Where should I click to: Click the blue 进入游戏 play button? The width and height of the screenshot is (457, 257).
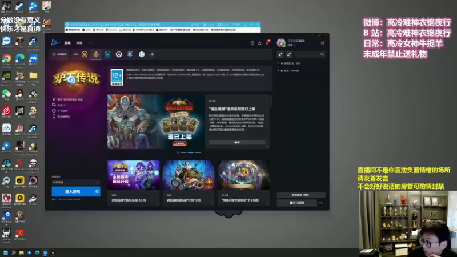tap(73, 191)
